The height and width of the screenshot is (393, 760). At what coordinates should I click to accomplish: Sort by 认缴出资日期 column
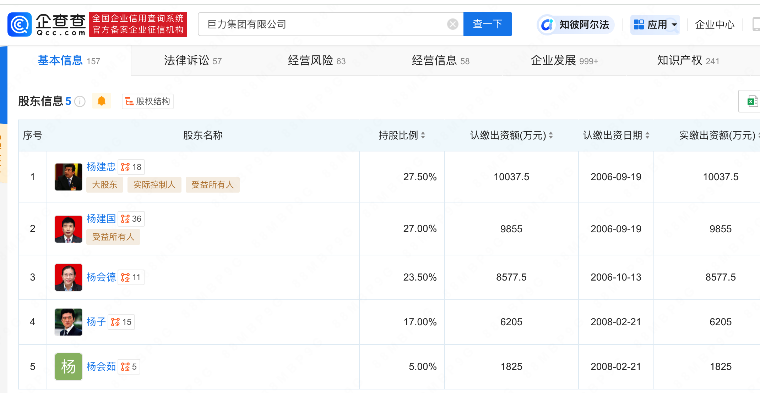click(x=647, y=135)
